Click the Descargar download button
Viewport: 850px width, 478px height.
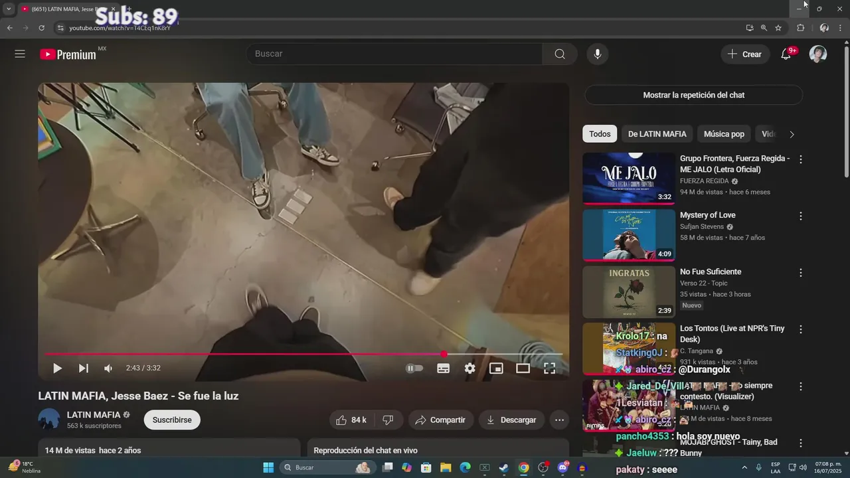[x=511, y=420]
